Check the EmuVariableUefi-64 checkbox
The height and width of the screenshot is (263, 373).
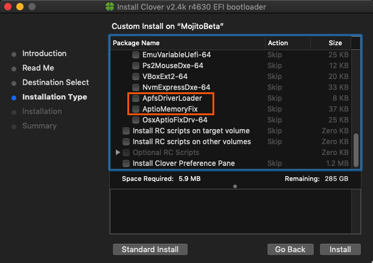136,55
